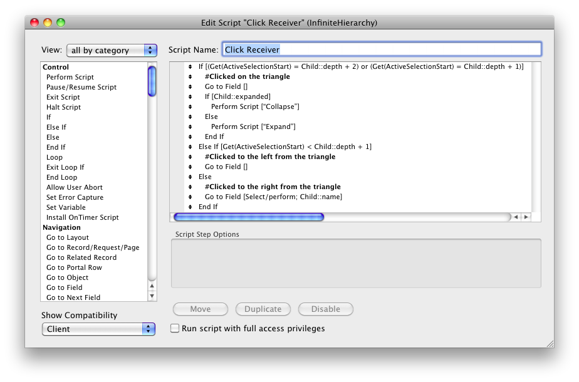Click the Script Name input field
The height and width of the screenshot is (382, 579).
[x=382, y=49]
